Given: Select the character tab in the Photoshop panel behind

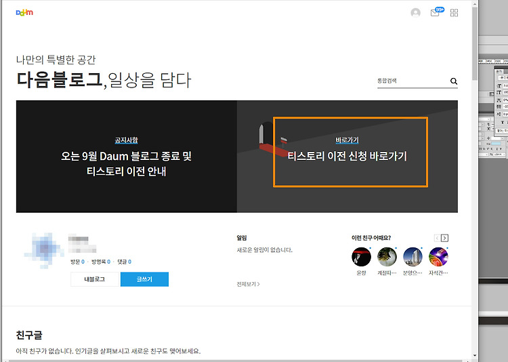Looking at the screenshot, I should tap(499, 71).
